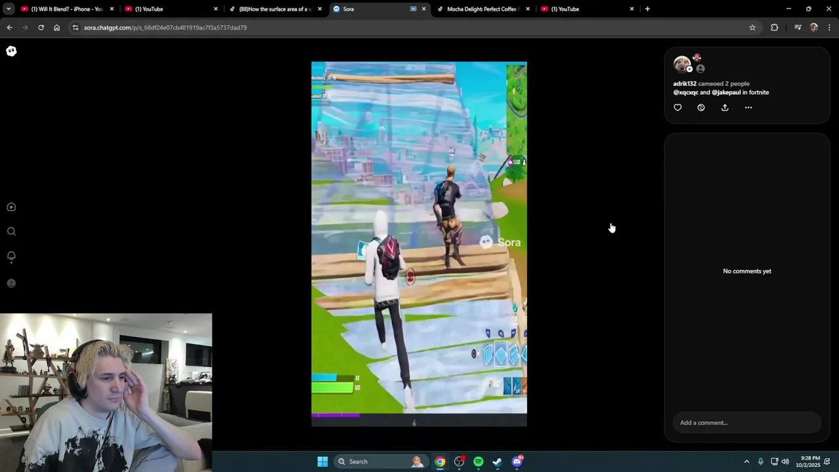Bookmark this page with the star icon
The image size is (839, 472).
pyautogui.click(x=752, y=28)
